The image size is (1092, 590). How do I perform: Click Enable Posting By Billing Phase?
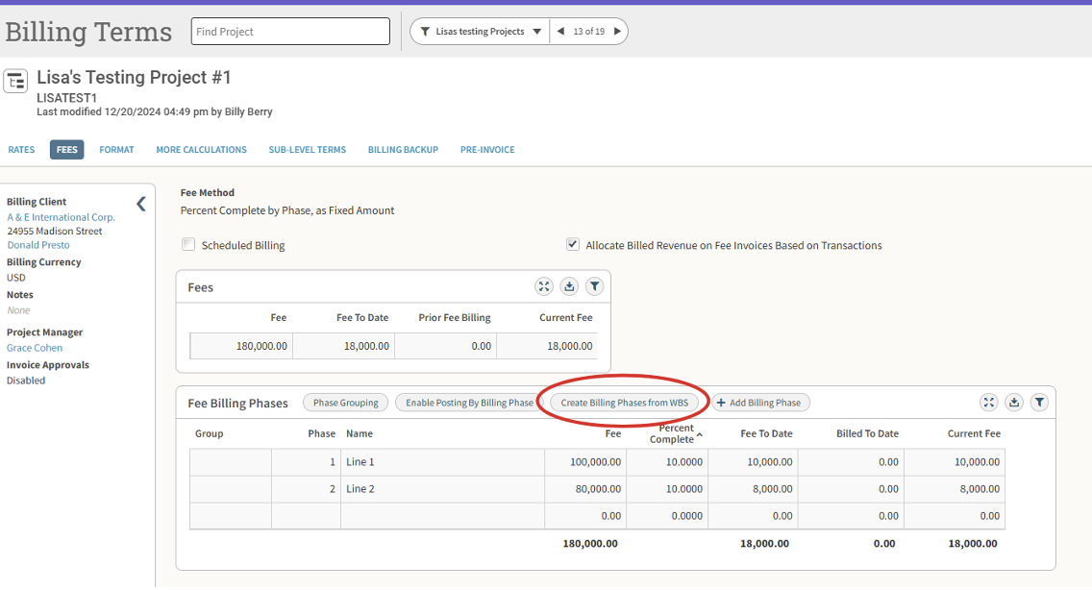[x=469, y=403]
